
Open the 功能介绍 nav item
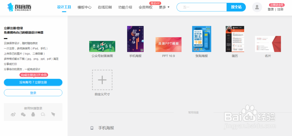point(125,7)
